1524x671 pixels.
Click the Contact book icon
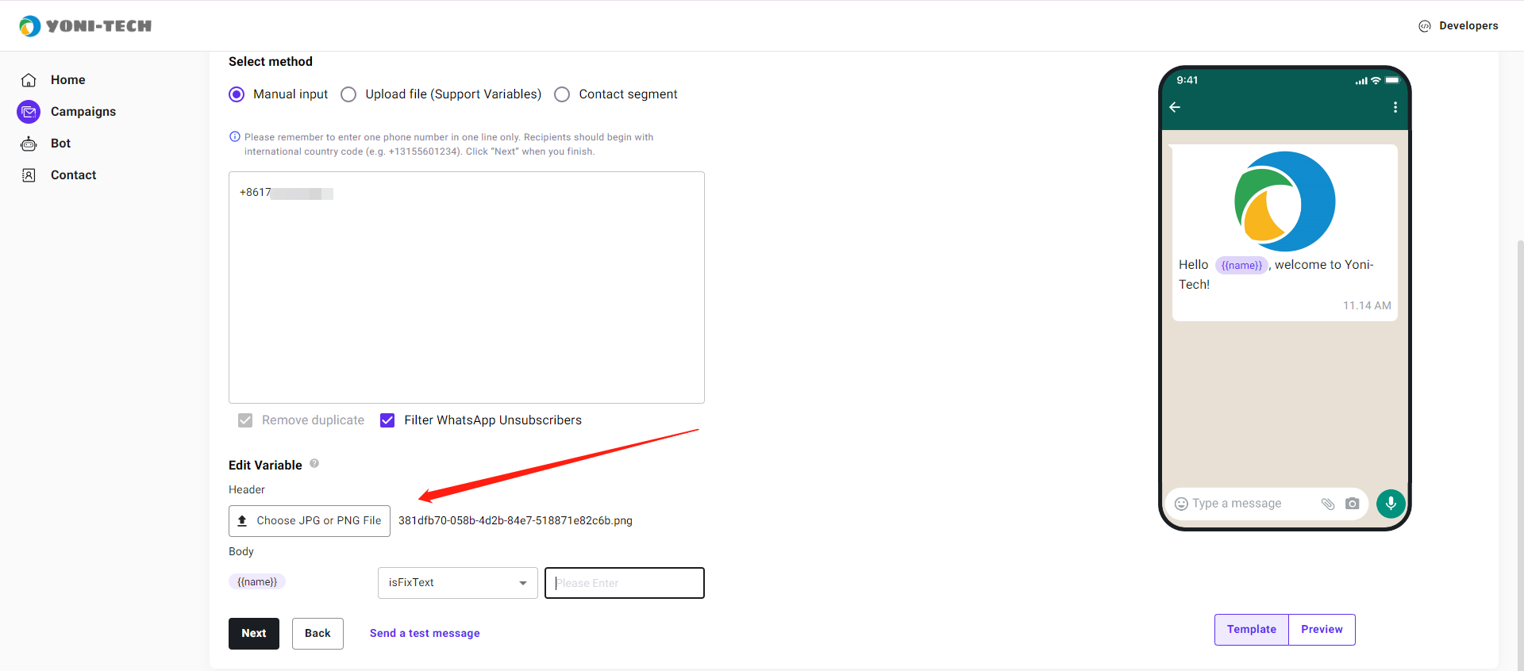(29, 175)
